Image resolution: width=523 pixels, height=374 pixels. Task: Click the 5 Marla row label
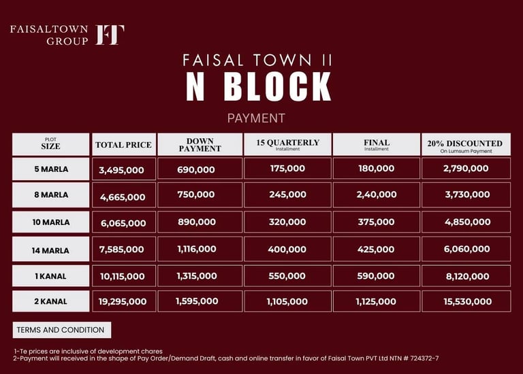(x=50, y=169)
